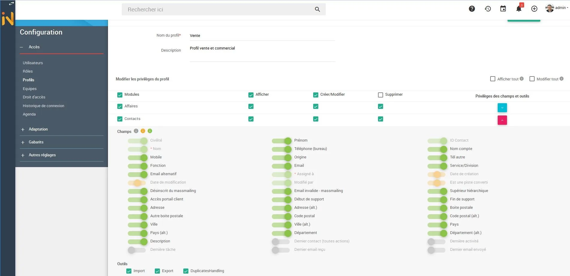Toggle the Créer/Modifier header checkbox
The width and height of the screenshot is (570, 276).
point(316,95)
